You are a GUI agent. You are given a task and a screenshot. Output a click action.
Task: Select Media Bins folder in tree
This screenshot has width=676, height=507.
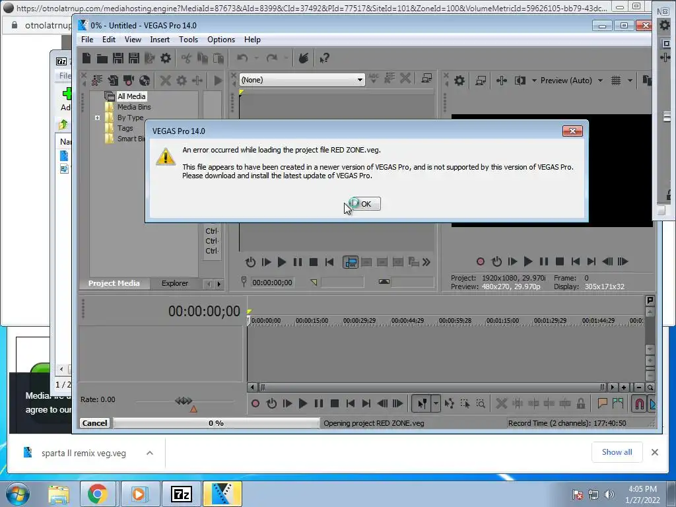tap(134, 107)
